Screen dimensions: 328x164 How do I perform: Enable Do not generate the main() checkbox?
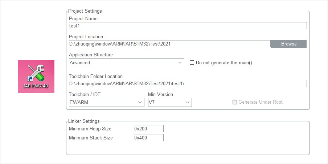point(192,62)
